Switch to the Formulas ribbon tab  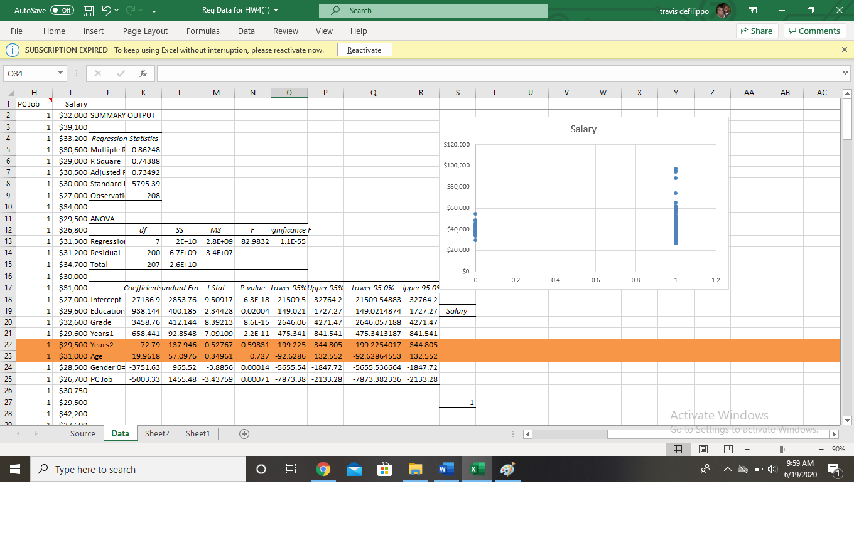[x=203, y=31]
